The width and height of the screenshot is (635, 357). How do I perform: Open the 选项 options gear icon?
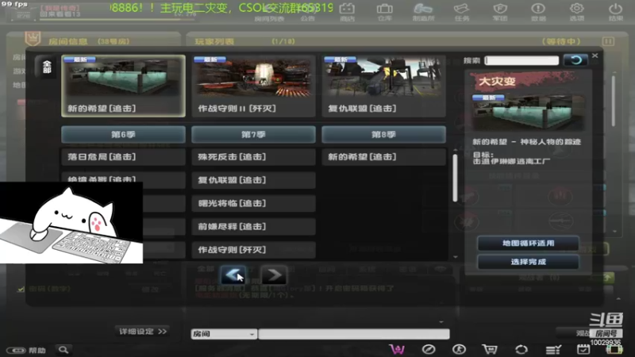tap(577, 11)
